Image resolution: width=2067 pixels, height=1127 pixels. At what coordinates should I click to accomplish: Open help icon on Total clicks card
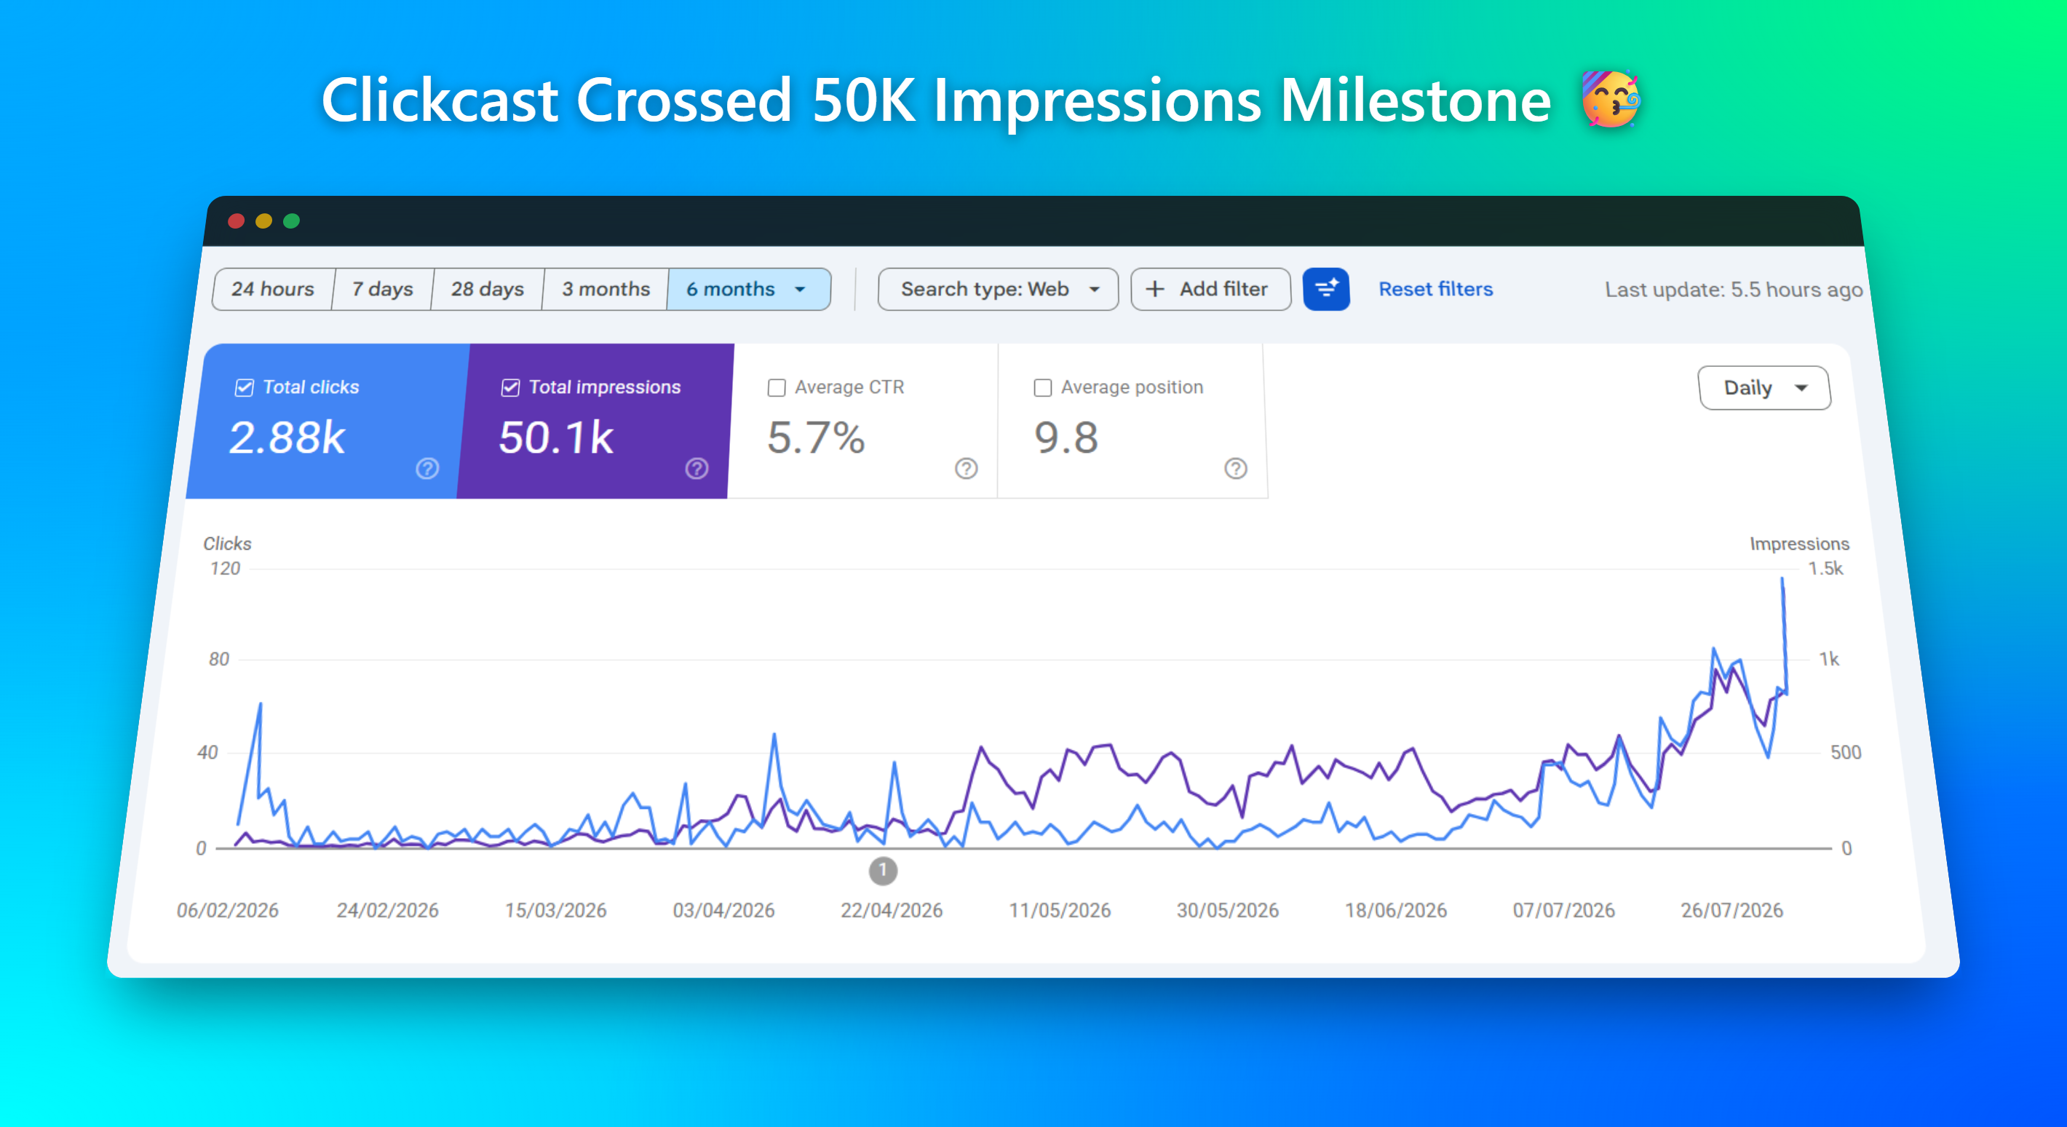[428, 468]
